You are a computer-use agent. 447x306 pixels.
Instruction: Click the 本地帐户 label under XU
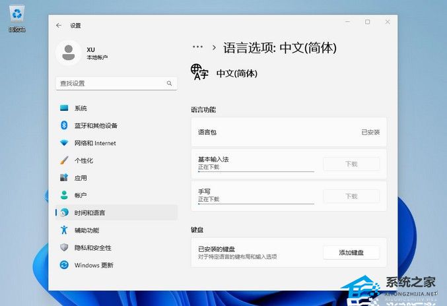point(97,57)
